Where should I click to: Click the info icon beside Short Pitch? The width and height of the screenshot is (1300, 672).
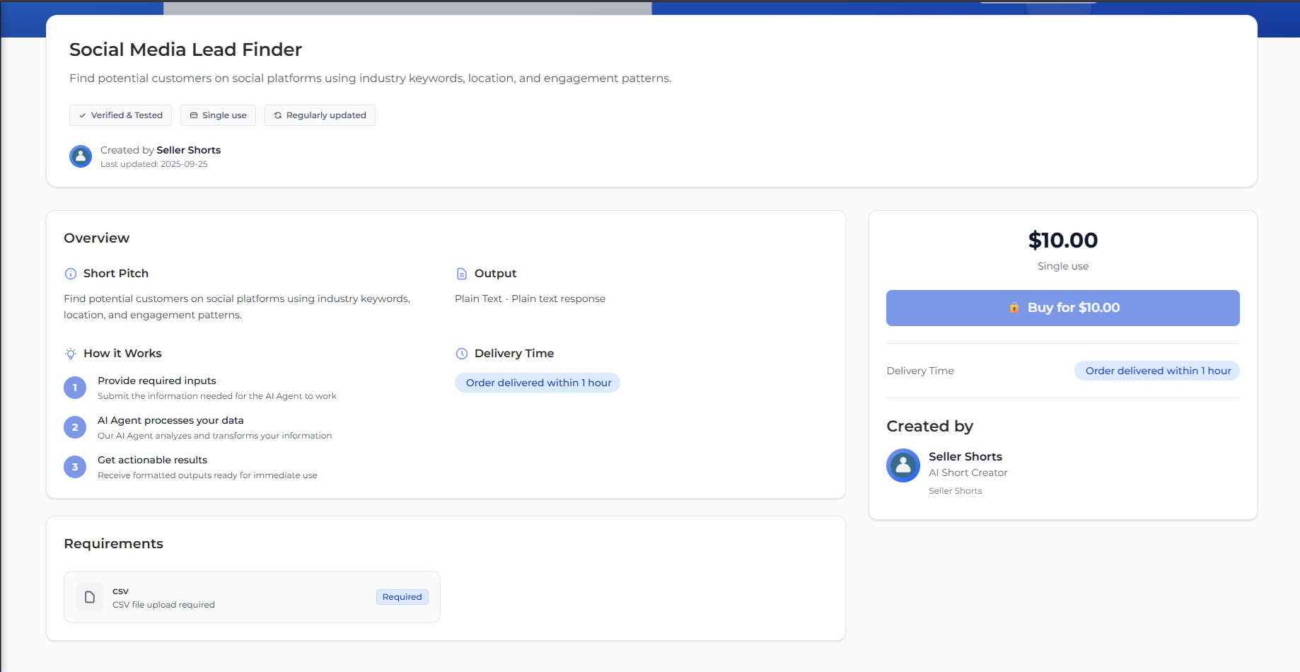tap(70, 274)
